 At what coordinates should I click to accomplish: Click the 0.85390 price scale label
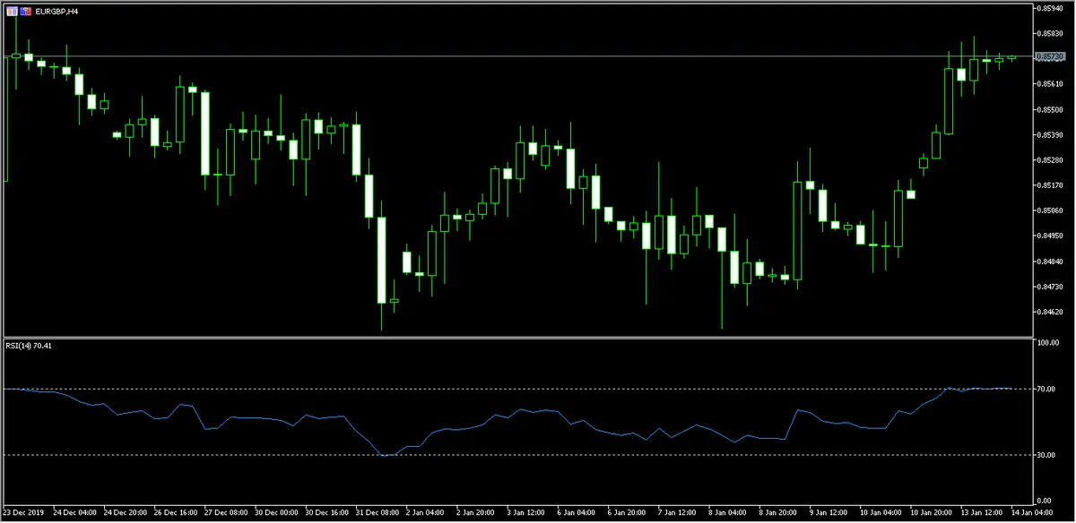(1050, 134)
